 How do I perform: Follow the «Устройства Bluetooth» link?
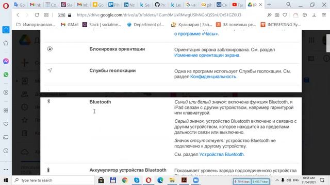coord(221,154)
